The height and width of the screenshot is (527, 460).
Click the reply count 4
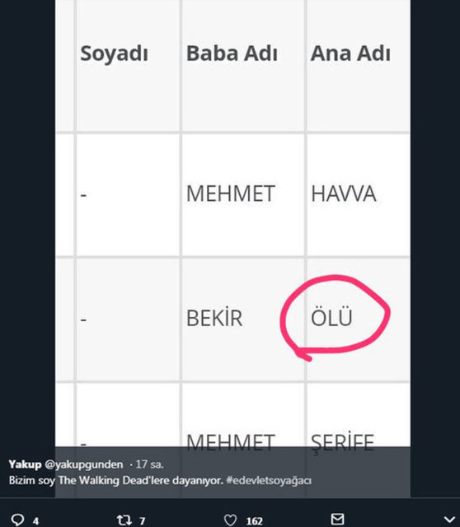[35, 521]
